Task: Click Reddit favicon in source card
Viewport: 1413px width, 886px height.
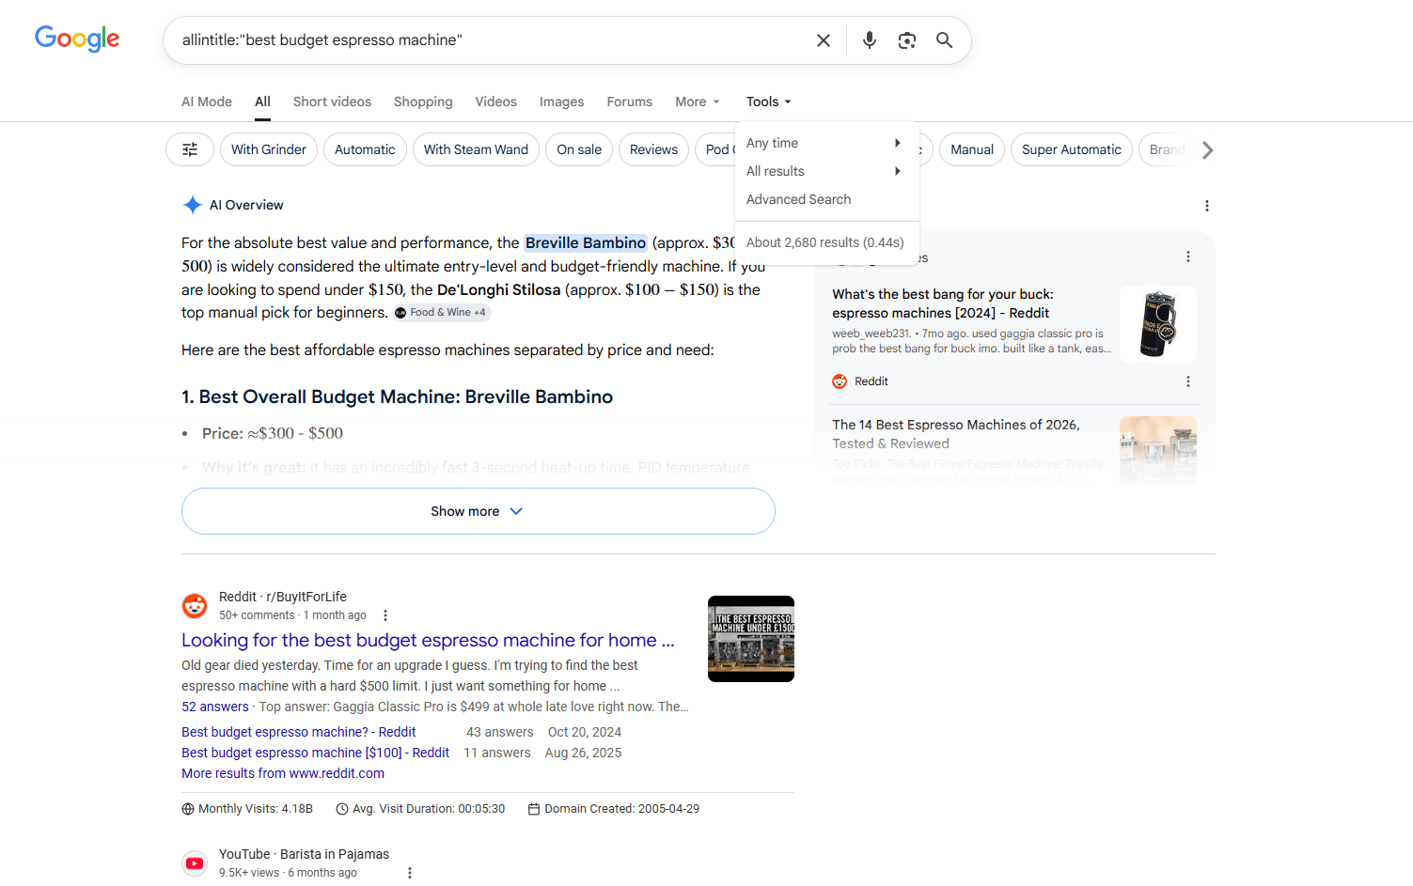Action: pyautogui.click(x=840, y=381)
